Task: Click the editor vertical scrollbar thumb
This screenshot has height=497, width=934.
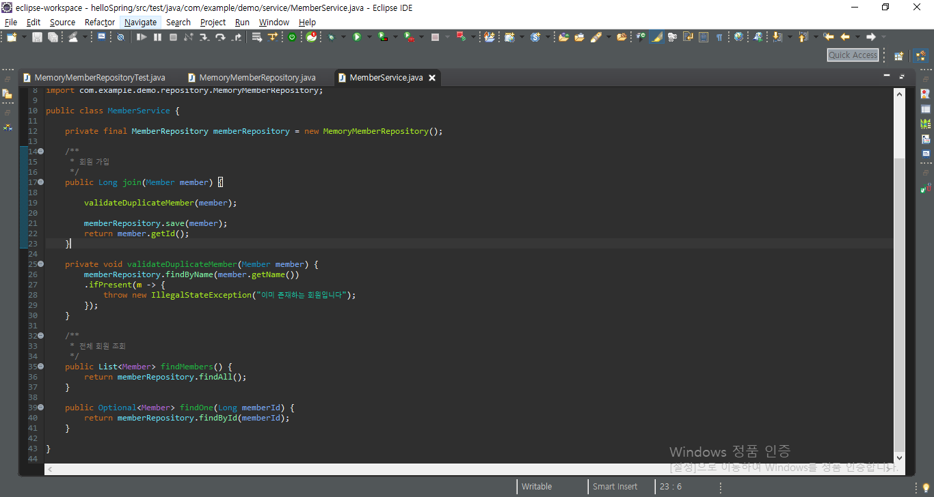Action: pyautogui.click(x=899, y=304)
